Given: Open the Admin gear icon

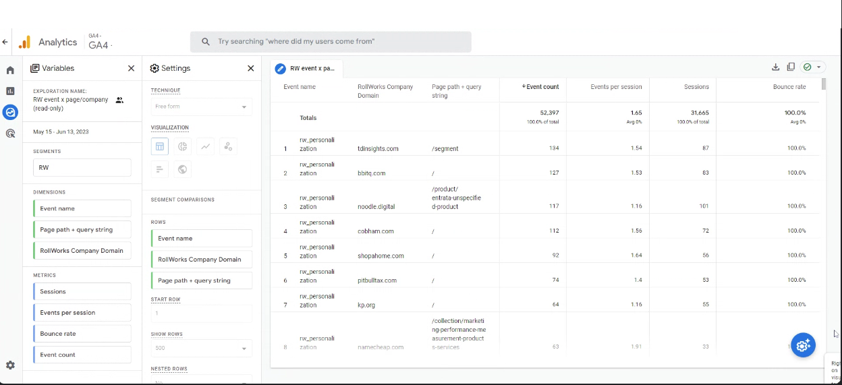Looking at the screenshot, I should 10,365.
